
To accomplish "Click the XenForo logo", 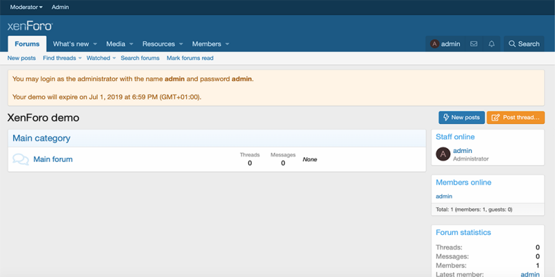I will (30, 26).
